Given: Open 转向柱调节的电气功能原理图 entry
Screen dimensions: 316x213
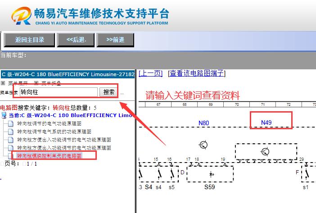Looking at the screenshot, I should [x=49, y=123].
